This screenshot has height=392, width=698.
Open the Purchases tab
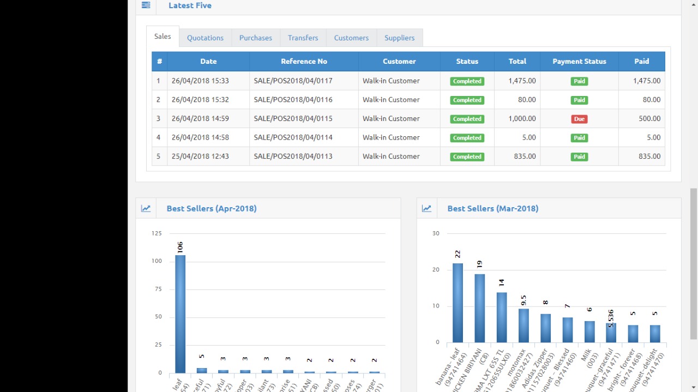pos(255,38)
